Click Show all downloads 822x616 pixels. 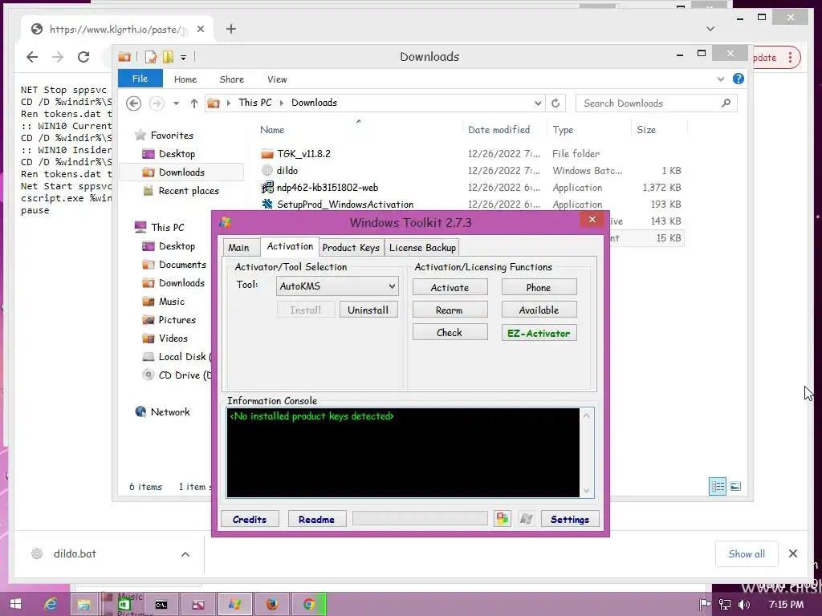coord(747,553)
